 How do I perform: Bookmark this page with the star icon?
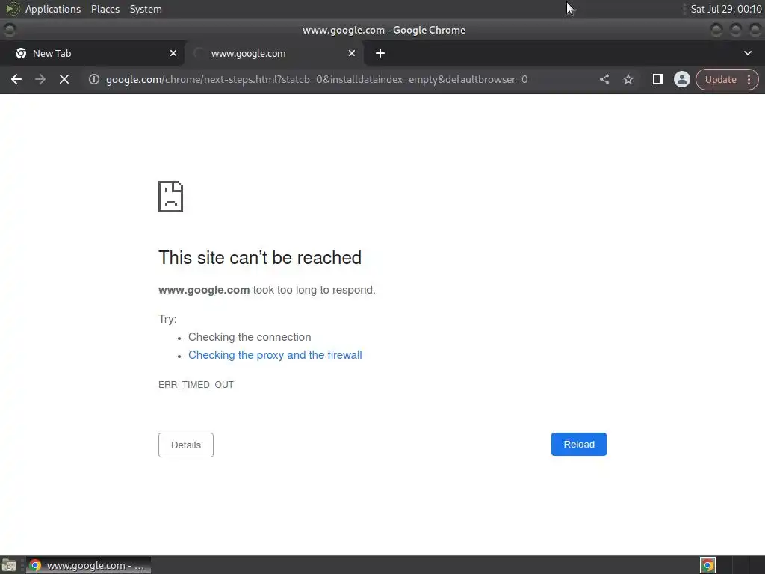click(628, 79)
